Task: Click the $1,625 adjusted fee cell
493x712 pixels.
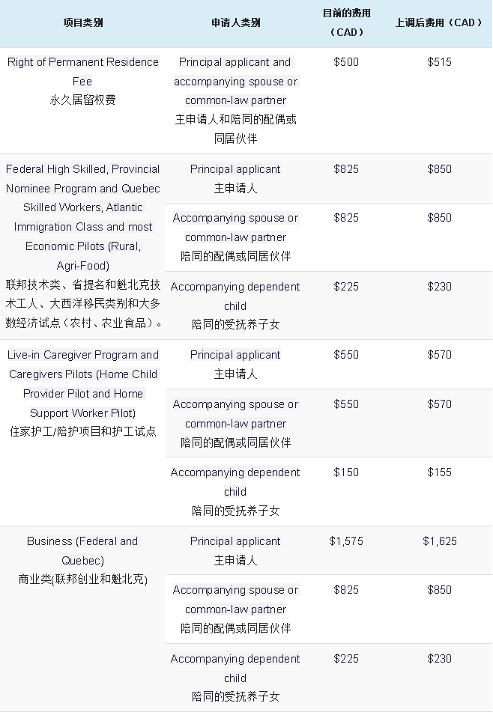Action: 439,541
